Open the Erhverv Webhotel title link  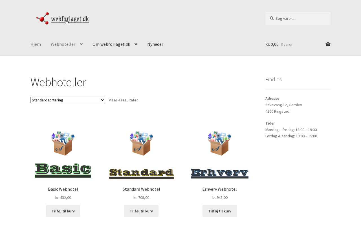pyautogui.click(x=219, y=189)
